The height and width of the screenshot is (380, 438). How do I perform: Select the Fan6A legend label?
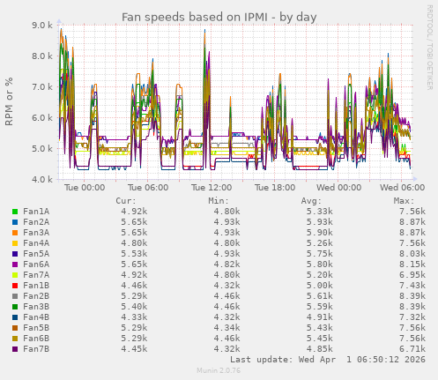pyautogui.click(x=36, y=265)
